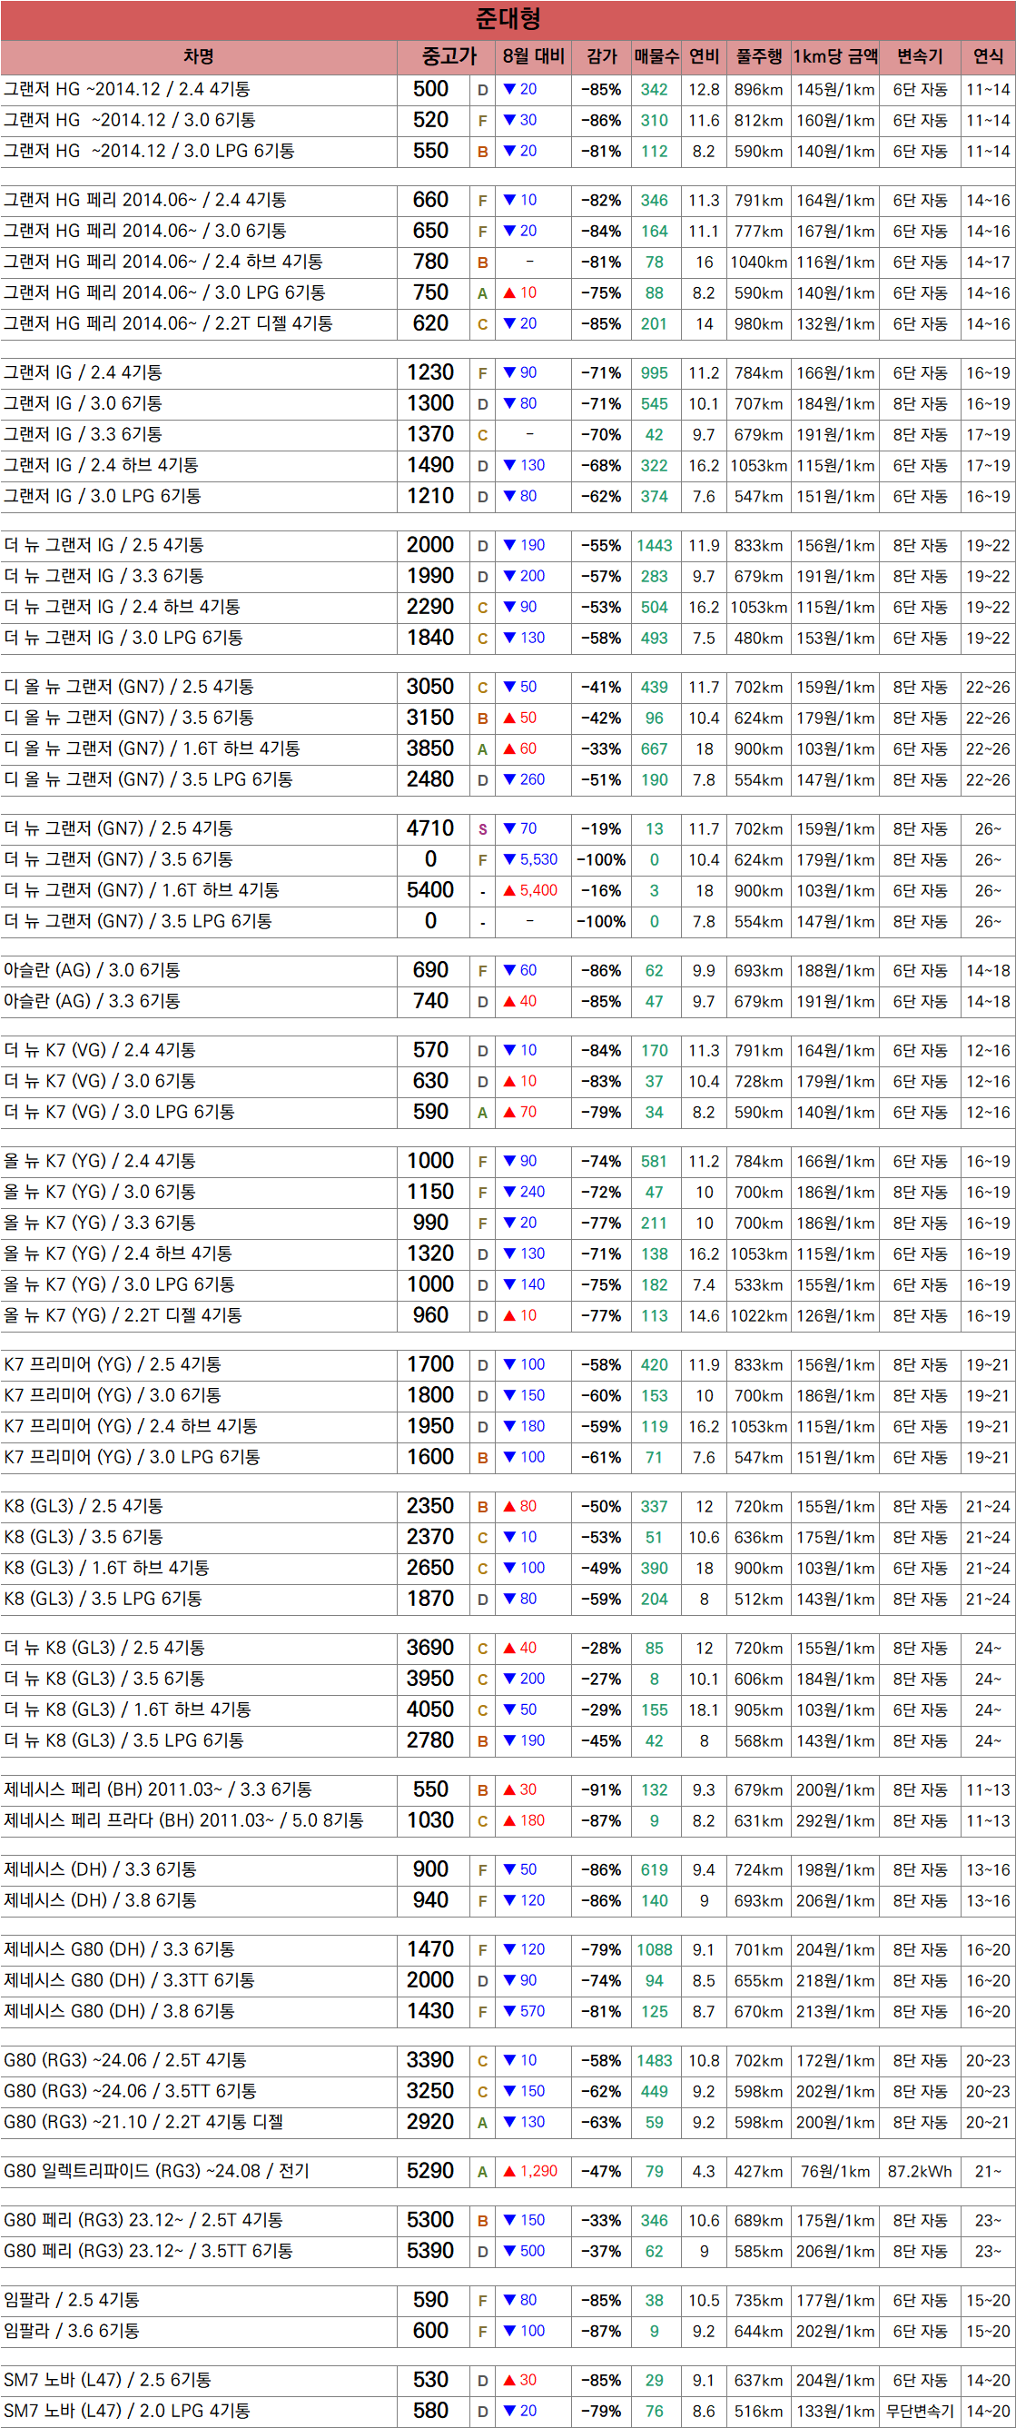Click price 5290 for G80 일렉트리파이드 전기
Viewport: 1016px width, 2428px height.
point(430,2172)
